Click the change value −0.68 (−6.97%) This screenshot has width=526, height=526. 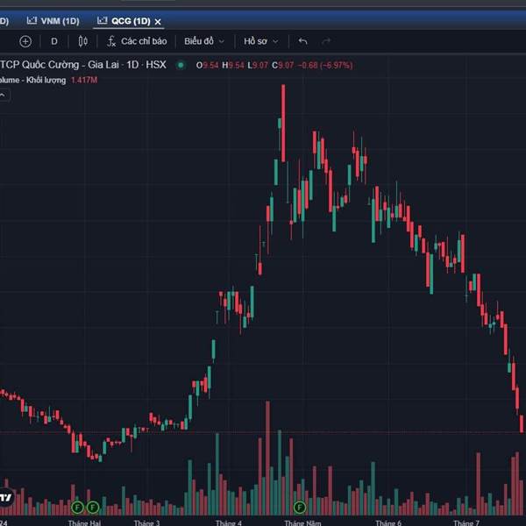coord(325,65)
